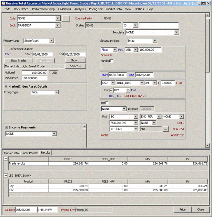The image size is (212, 217).
Task: Open the TBILL_DISC index dropdown
Action: pyautogui.click(x=142, y=83)
